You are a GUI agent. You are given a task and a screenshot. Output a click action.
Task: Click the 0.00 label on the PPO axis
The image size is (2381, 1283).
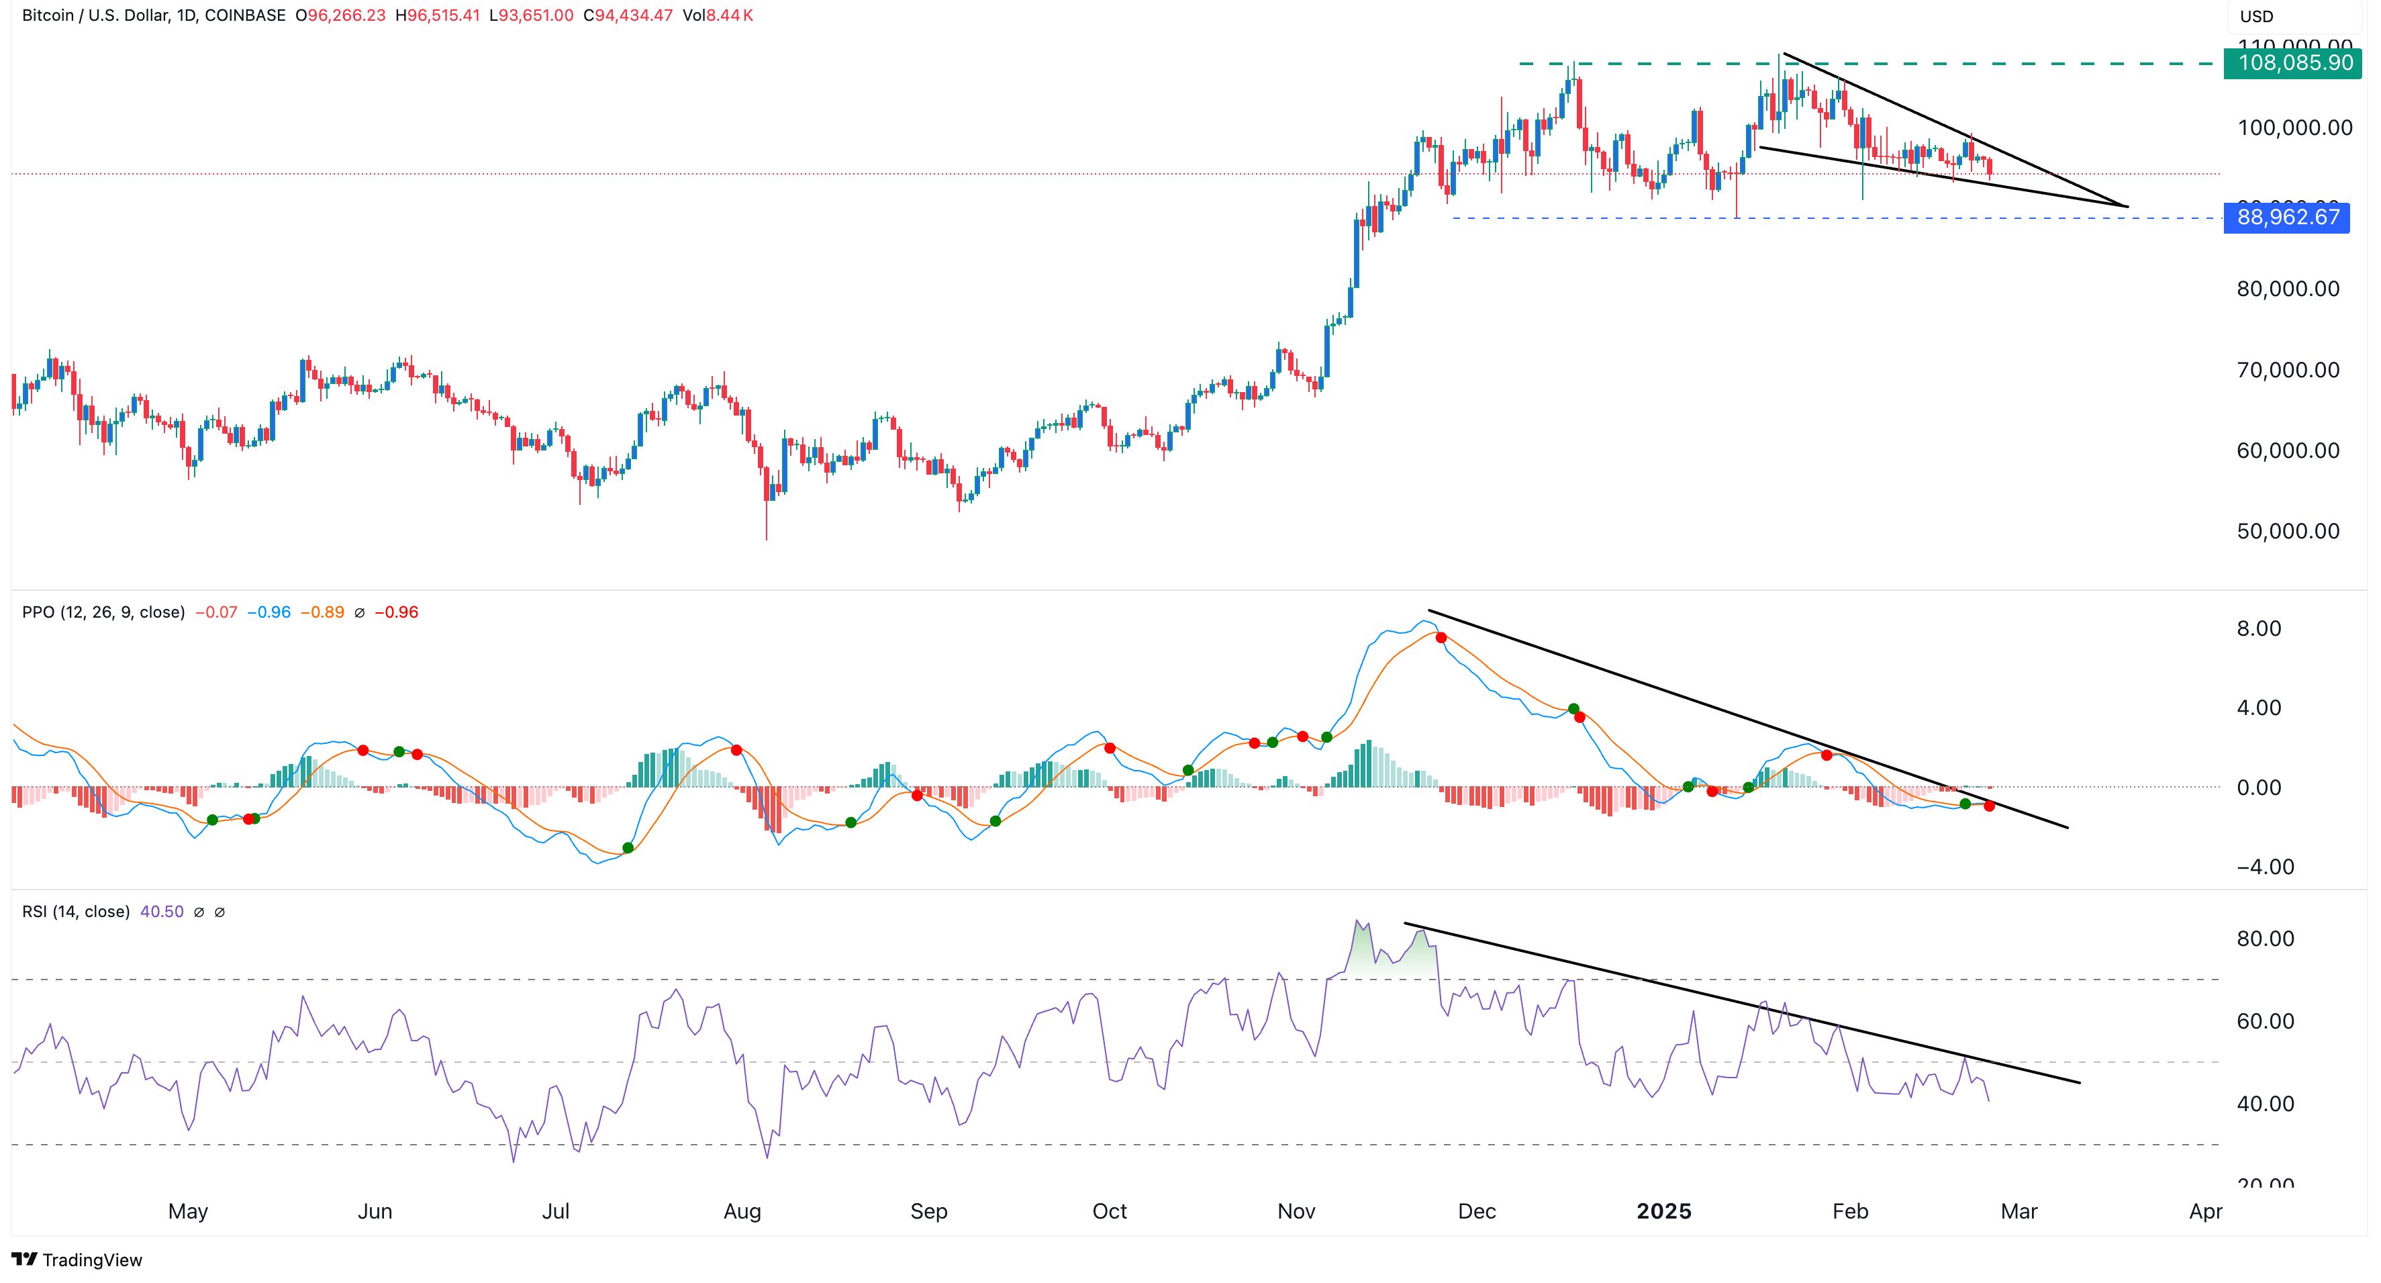[2259, 788]
